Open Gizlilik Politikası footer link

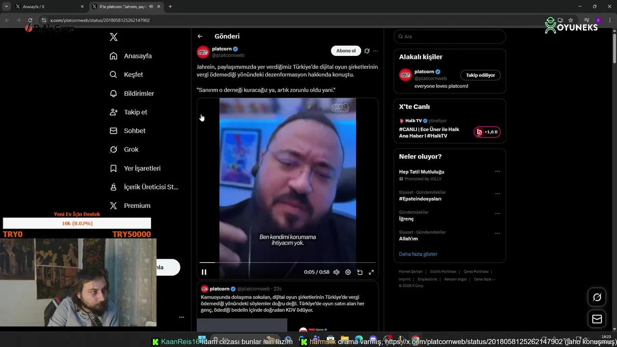tap(443, 272)
